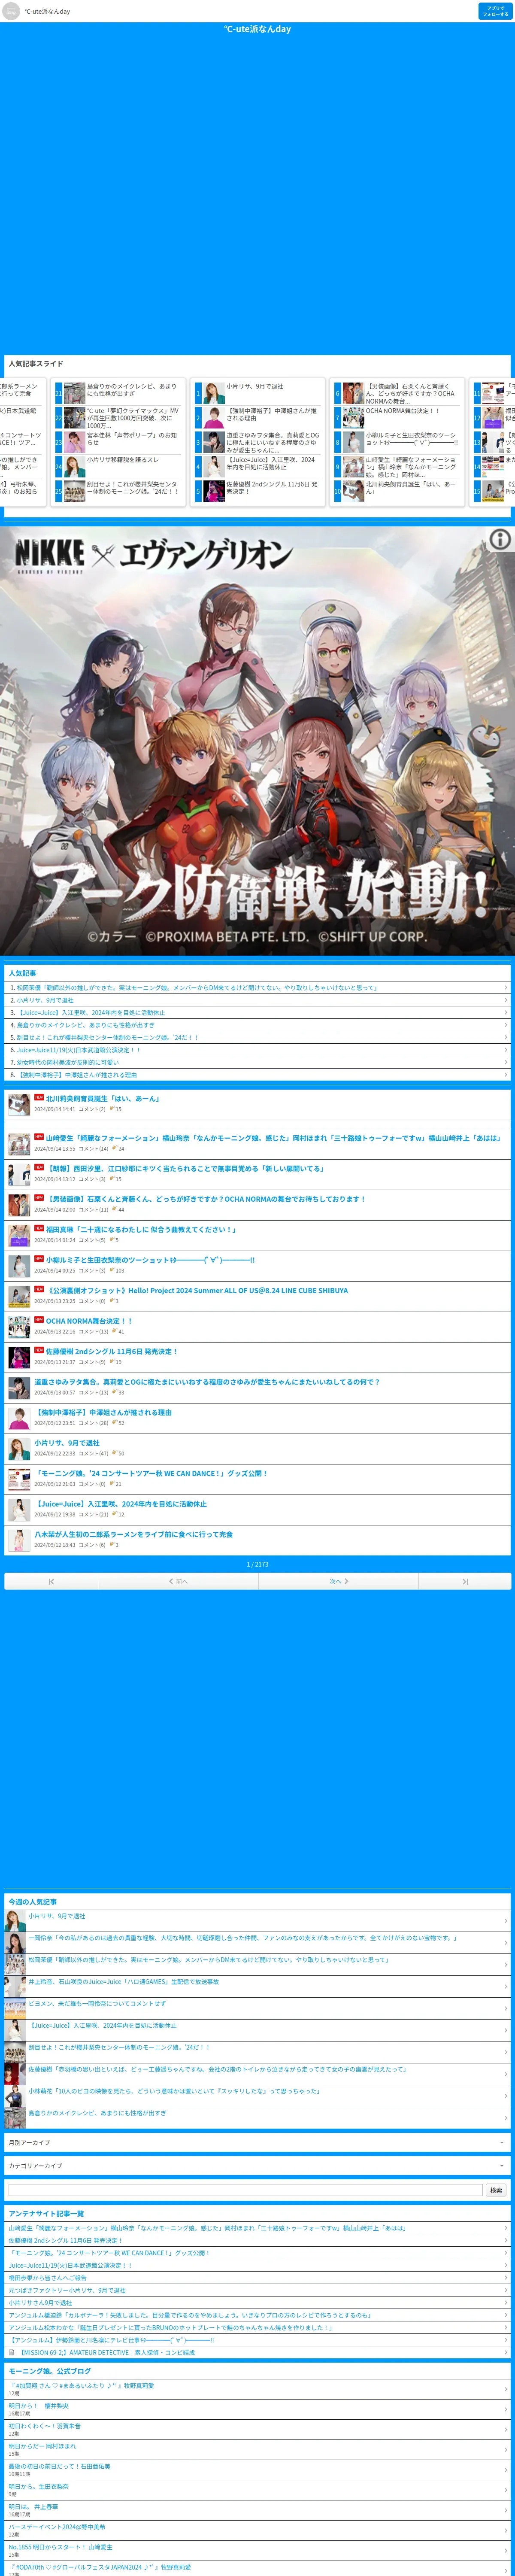
Task: Open the ℃-ute派なんday site title heading
Action: coord(257,29)
